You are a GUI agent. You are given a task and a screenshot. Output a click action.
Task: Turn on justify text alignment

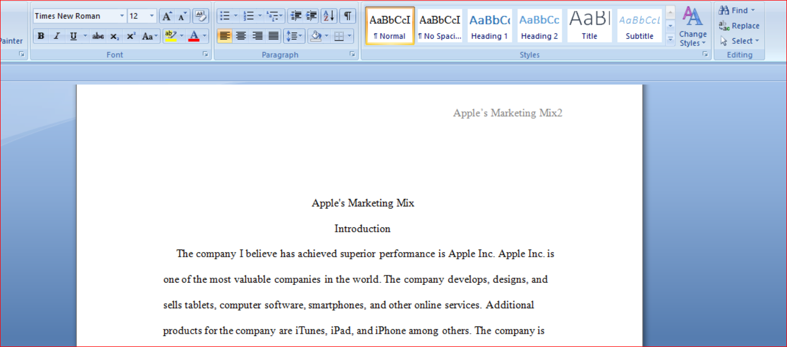[x=274, y=37]
